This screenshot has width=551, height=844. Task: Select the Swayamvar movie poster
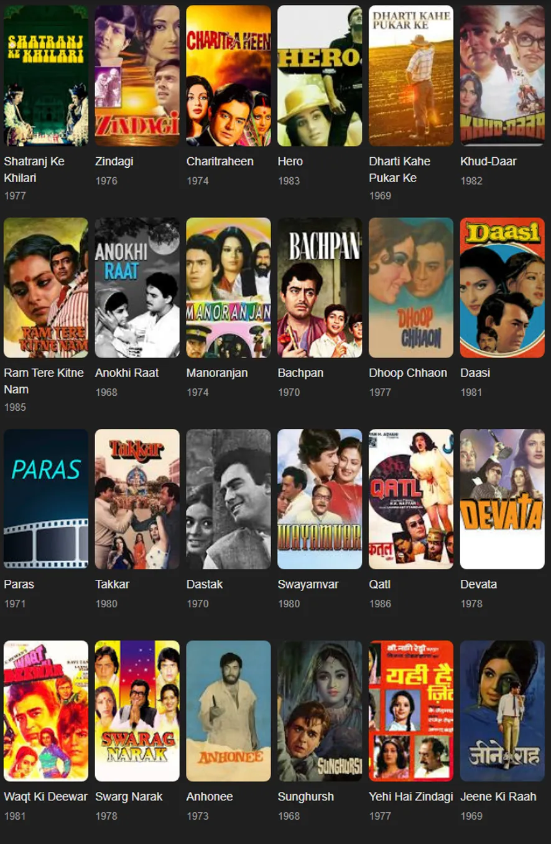point(320,499)
